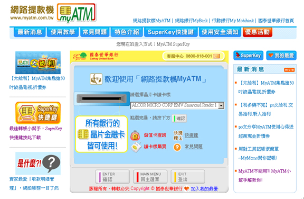
Task: Open 常見問題 nav tab
Action: click(x=95, y=32)
